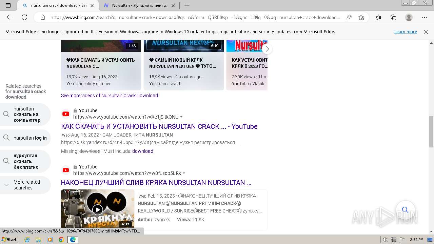Open Read aloud in address bar
Viewport: 434px width, 244px height.
click(349, 17)
